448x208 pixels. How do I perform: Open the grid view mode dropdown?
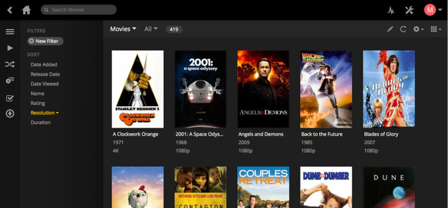(x=436, y=29)
